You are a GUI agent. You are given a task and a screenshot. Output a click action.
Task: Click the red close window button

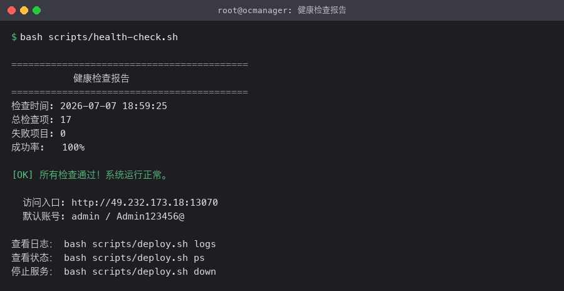pyautogui.click(x=11, y=11)
